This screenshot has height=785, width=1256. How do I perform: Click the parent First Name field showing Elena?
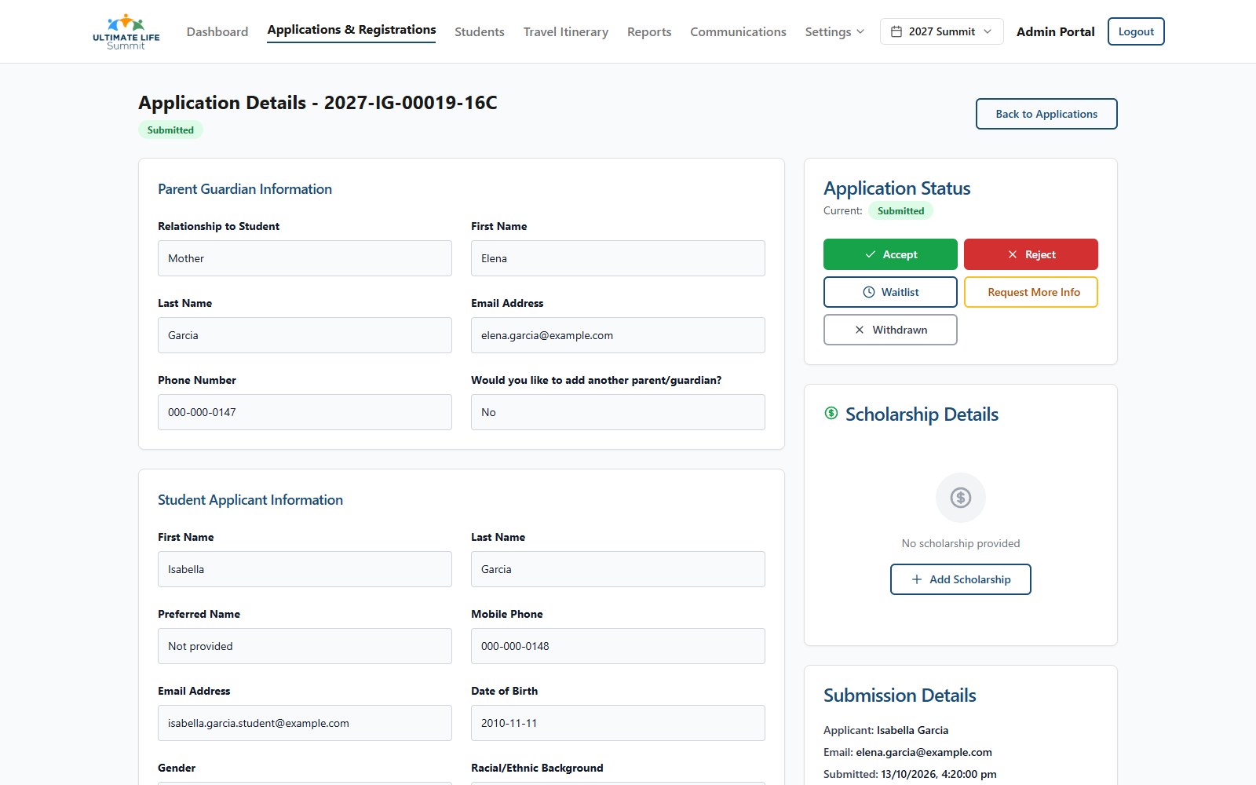click(x=618, y=258)
